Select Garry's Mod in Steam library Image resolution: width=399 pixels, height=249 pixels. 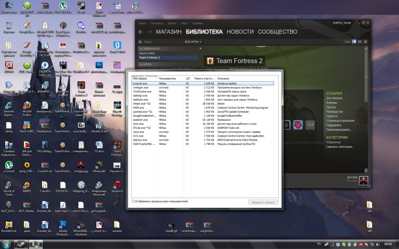168,53
